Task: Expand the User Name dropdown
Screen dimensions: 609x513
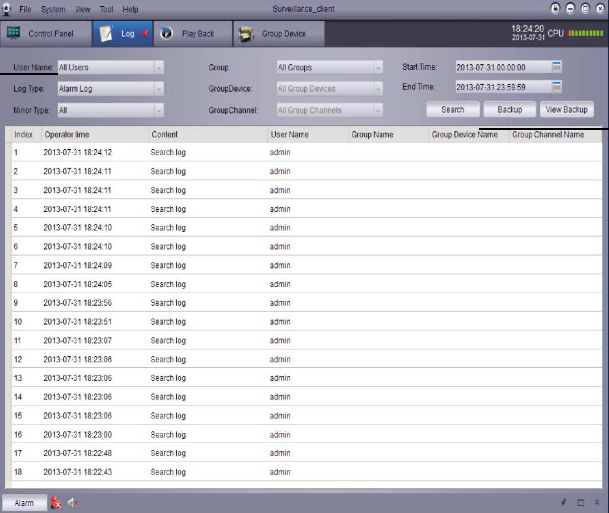Action: [x=159, y=68]
